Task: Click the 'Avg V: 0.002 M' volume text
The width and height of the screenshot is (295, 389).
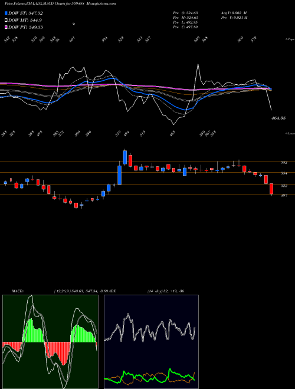Action: click(x=234, y=13)
